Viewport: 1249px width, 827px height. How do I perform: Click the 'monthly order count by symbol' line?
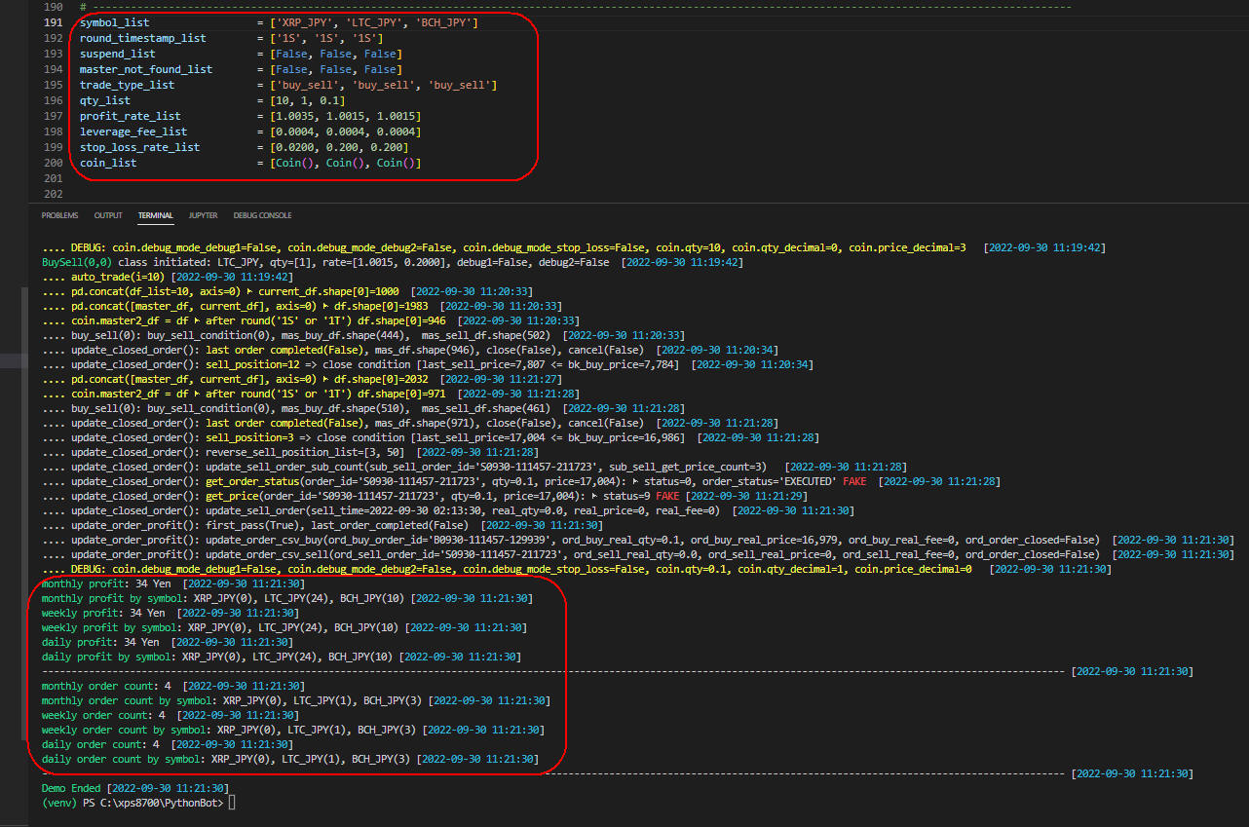[x=295, y=700]
